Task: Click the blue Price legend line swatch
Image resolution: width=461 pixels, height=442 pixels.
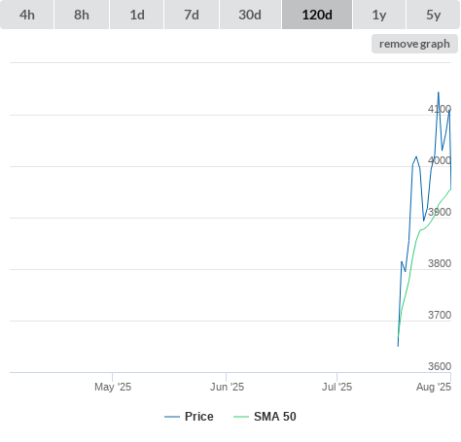Action: click(172, 417)
